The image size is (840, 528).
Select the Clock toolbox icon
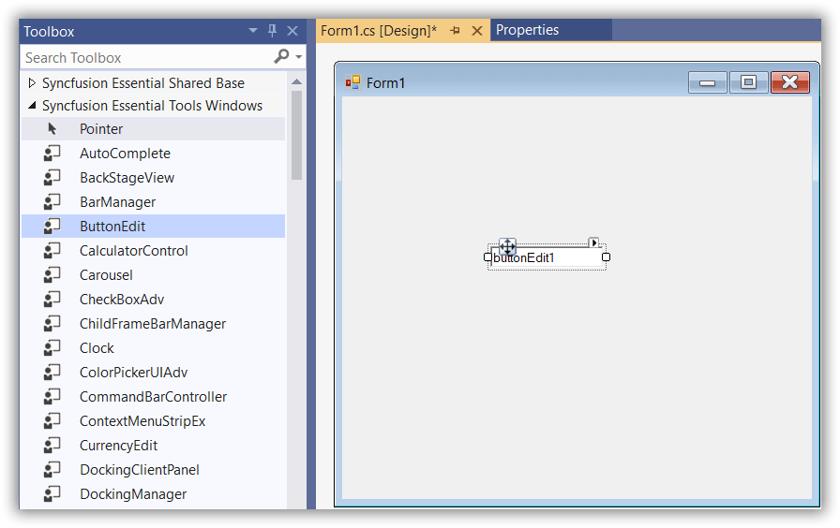coord(52,348)
